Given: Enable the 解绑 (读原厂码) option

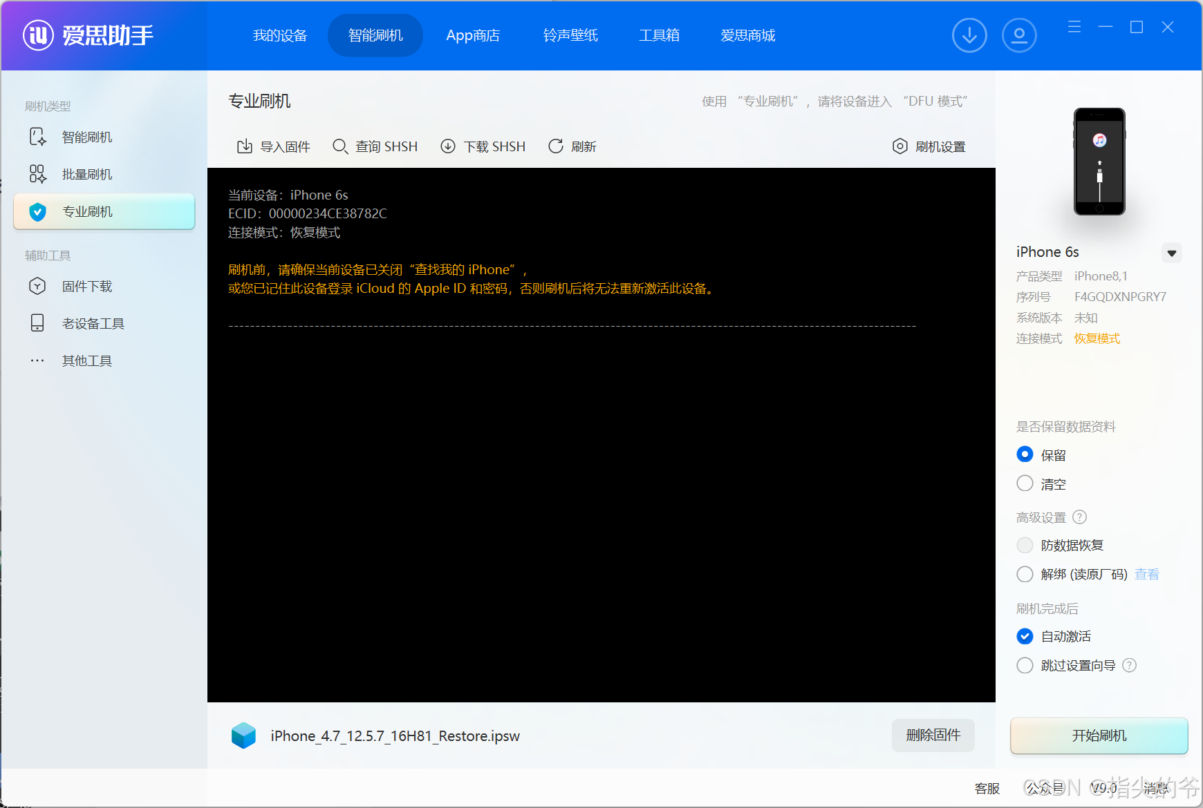Looking at the screenshot, I should [1025, 574].
